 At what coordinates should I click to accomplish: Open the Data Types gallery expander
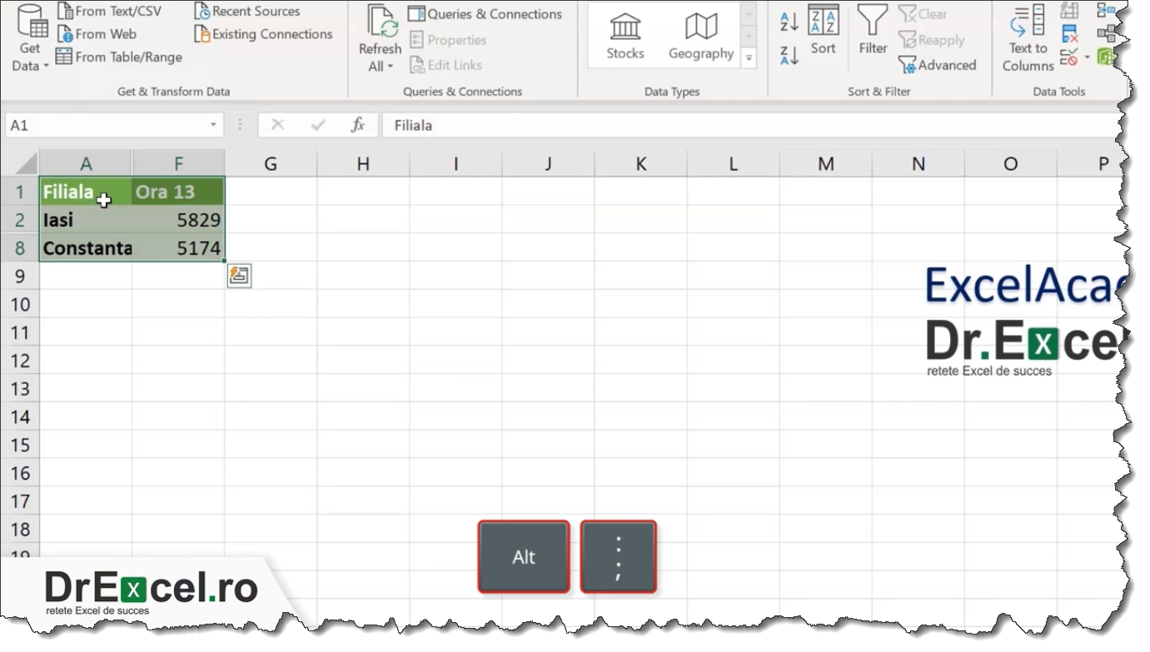coord(749,57)
